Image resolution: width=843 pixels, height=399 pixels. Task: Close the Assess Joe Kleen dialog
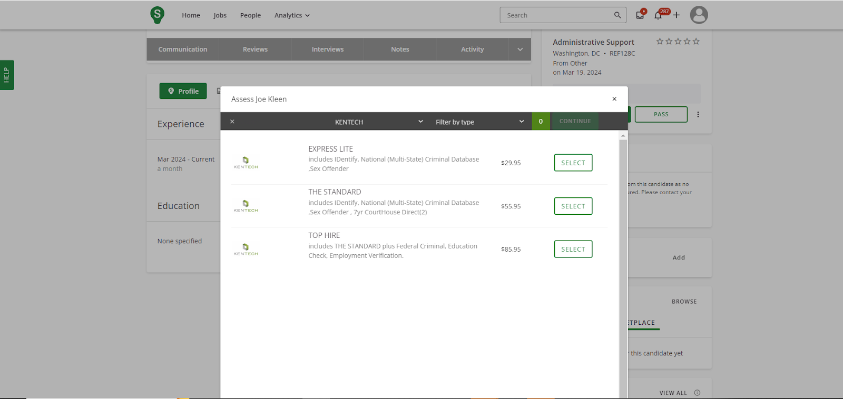pyautogui.click(x=614, y=99)
